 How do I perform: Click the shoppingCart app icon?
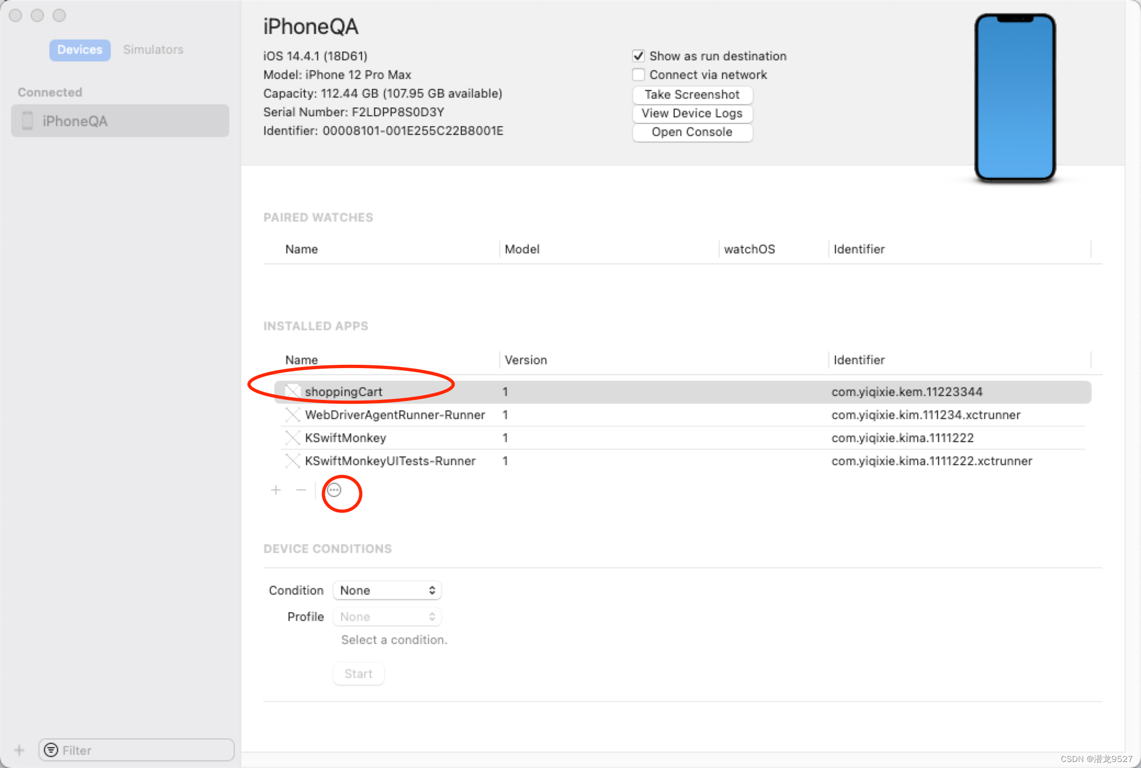293,392
